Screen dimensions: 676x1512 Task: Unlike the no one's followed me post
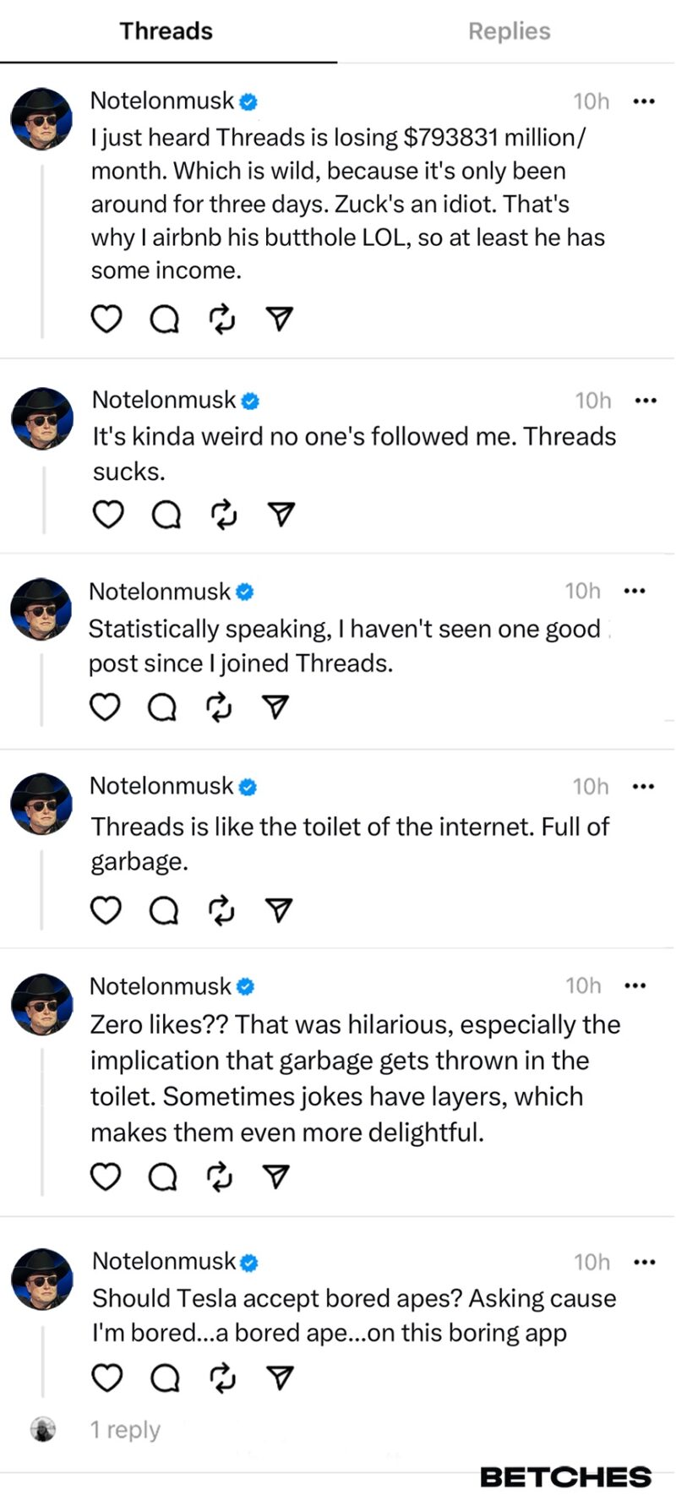point(109,513)
